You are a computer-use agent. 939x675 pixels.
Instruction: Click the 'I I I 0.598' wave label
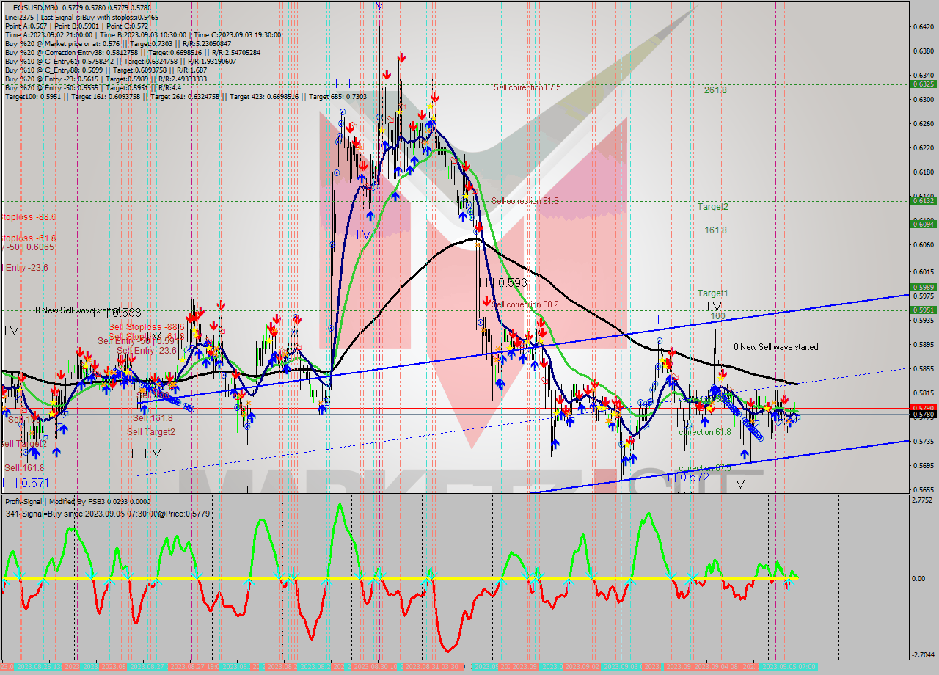click(503, 282)
